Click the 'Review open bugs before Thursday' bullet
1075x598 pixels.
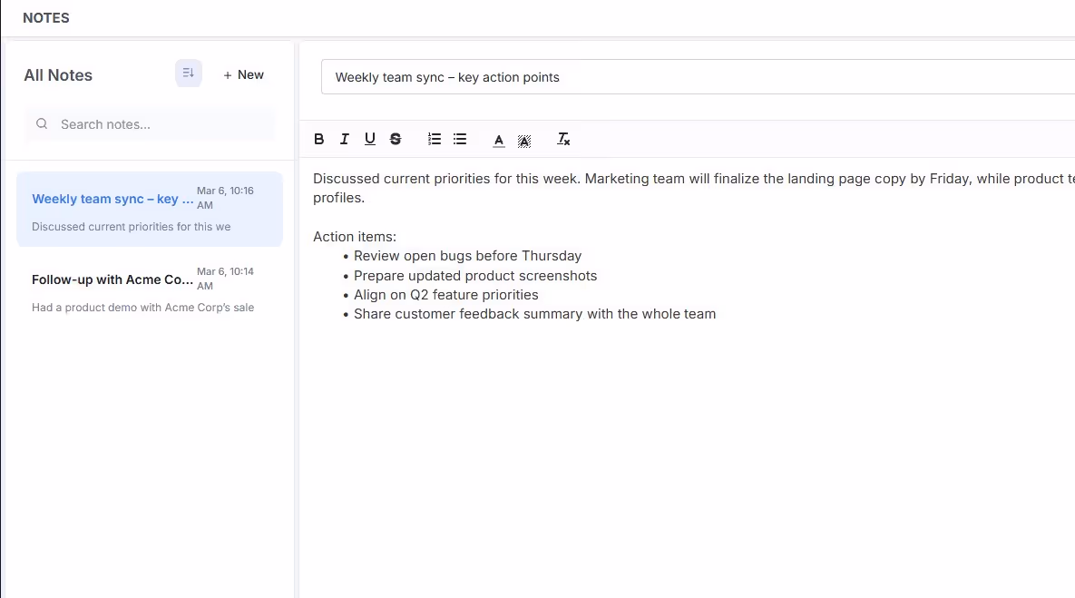tap(467, 256)
